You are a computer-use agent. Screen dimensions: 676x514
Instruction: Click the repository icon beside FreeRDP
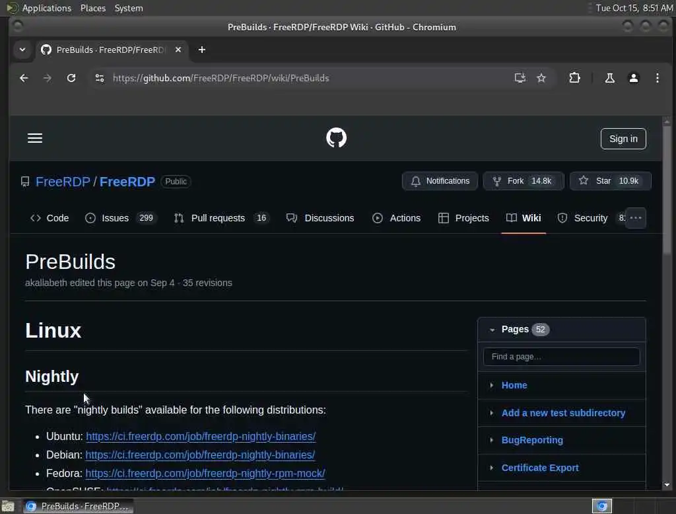(x=25, y=182)
